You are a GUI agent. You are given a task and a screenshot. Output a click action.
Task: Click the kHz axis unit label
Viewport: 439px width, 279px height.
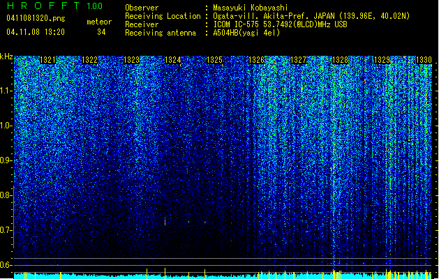tap(6, 56)
